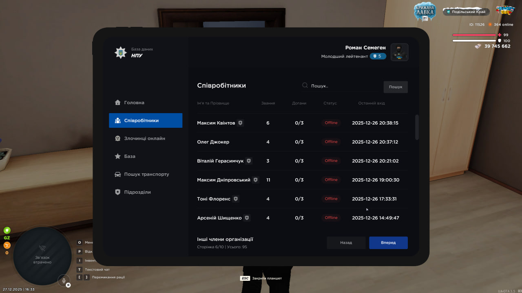
Task: Click last login 2025-12-26 20:38:15
Action: [x=375, y=123]
